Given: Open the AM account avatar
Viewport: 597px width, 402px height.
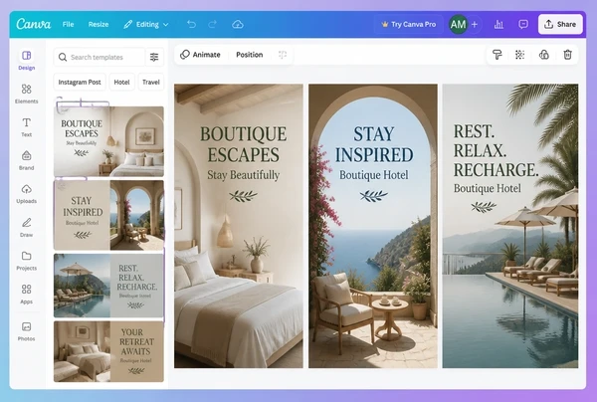Looking at the screenshot, I should pyautogui.click(x=458, y=24).
